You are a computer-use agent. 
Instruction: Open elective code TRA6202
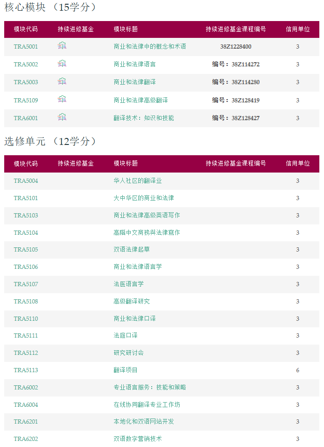(26, 439)
